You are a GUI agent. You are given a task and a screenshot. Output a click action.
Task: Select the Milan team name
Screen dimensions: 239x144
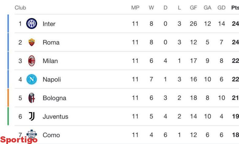50,61
